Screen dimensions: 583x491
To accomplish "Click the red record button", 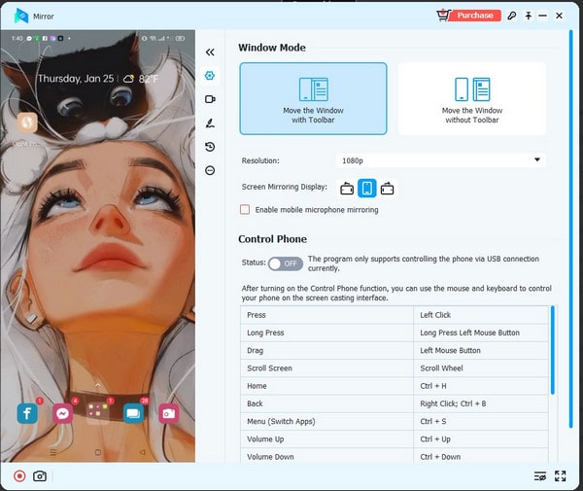I will tap(19, 476).
